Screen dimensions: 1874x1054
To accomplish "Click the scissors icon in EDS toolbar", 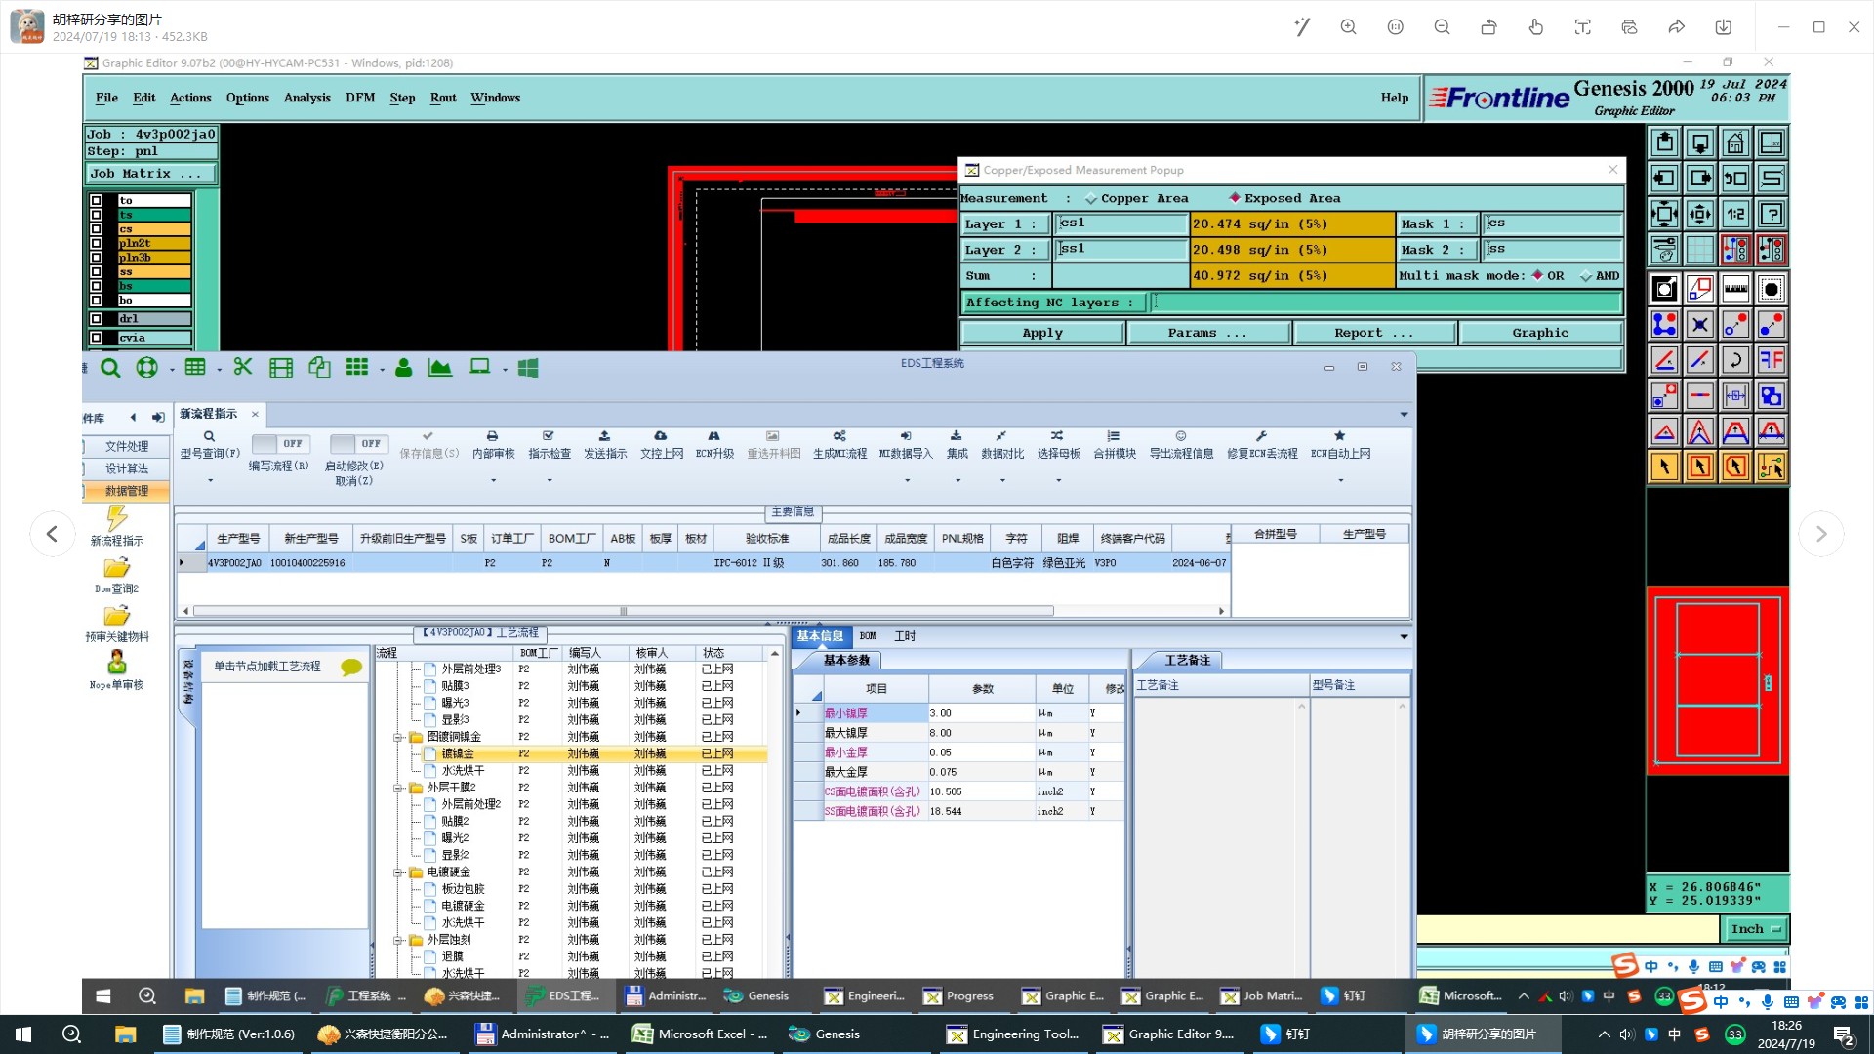I will point(243,367).
